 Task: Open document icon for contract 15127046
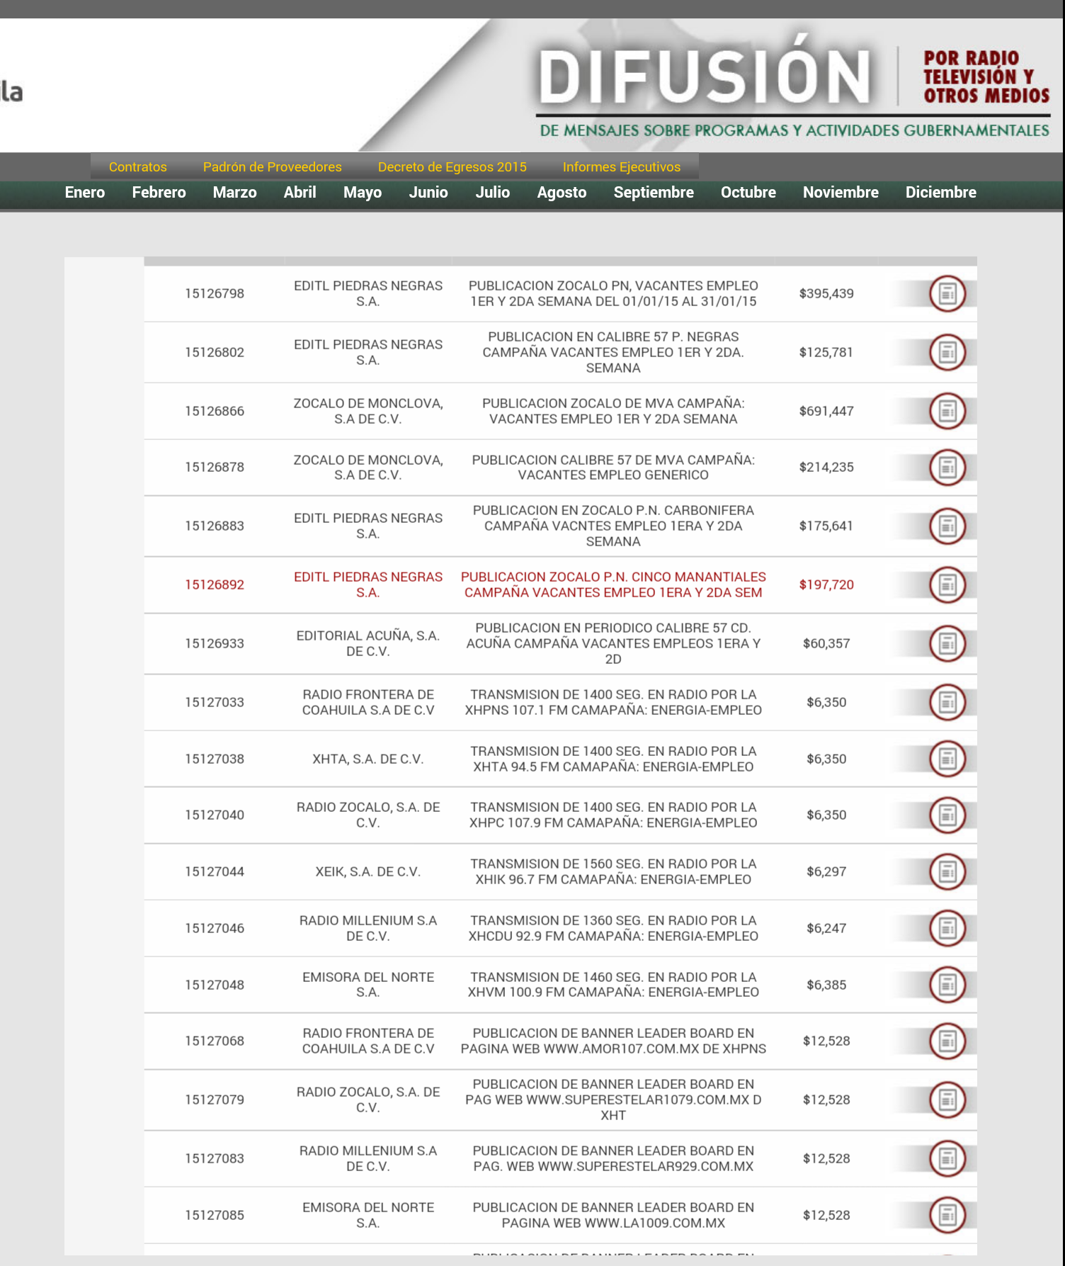pos(947,928)
